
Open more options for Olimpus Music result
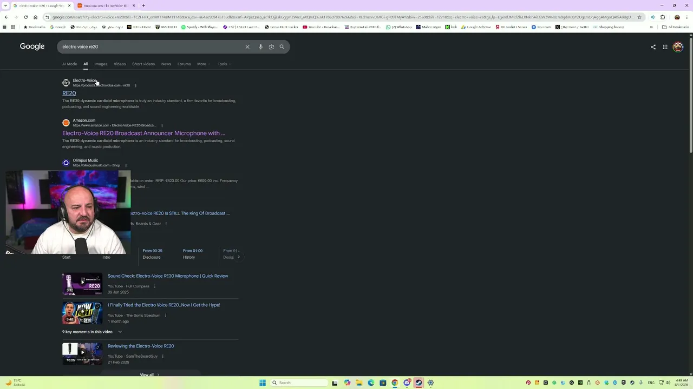126,165
